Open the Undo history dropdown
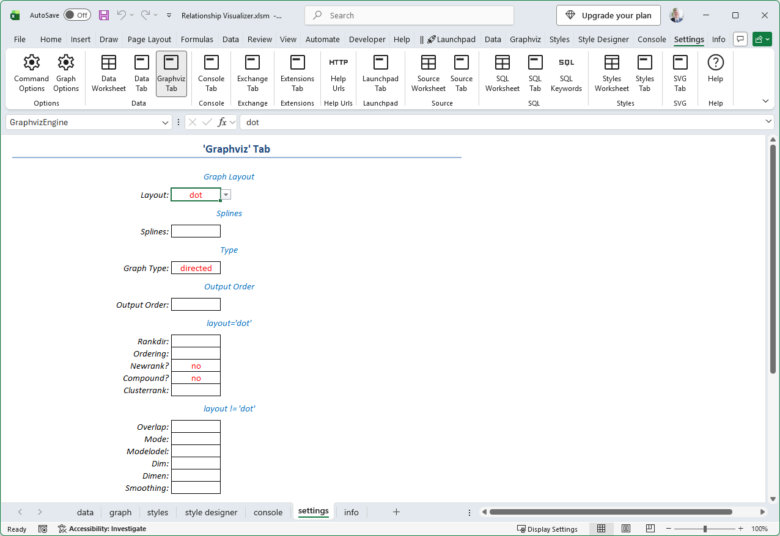 click(132, 15)
